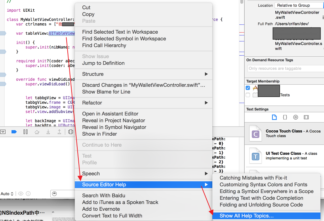
Task: Check the Tests target membership checkbox
Action: 248,95
